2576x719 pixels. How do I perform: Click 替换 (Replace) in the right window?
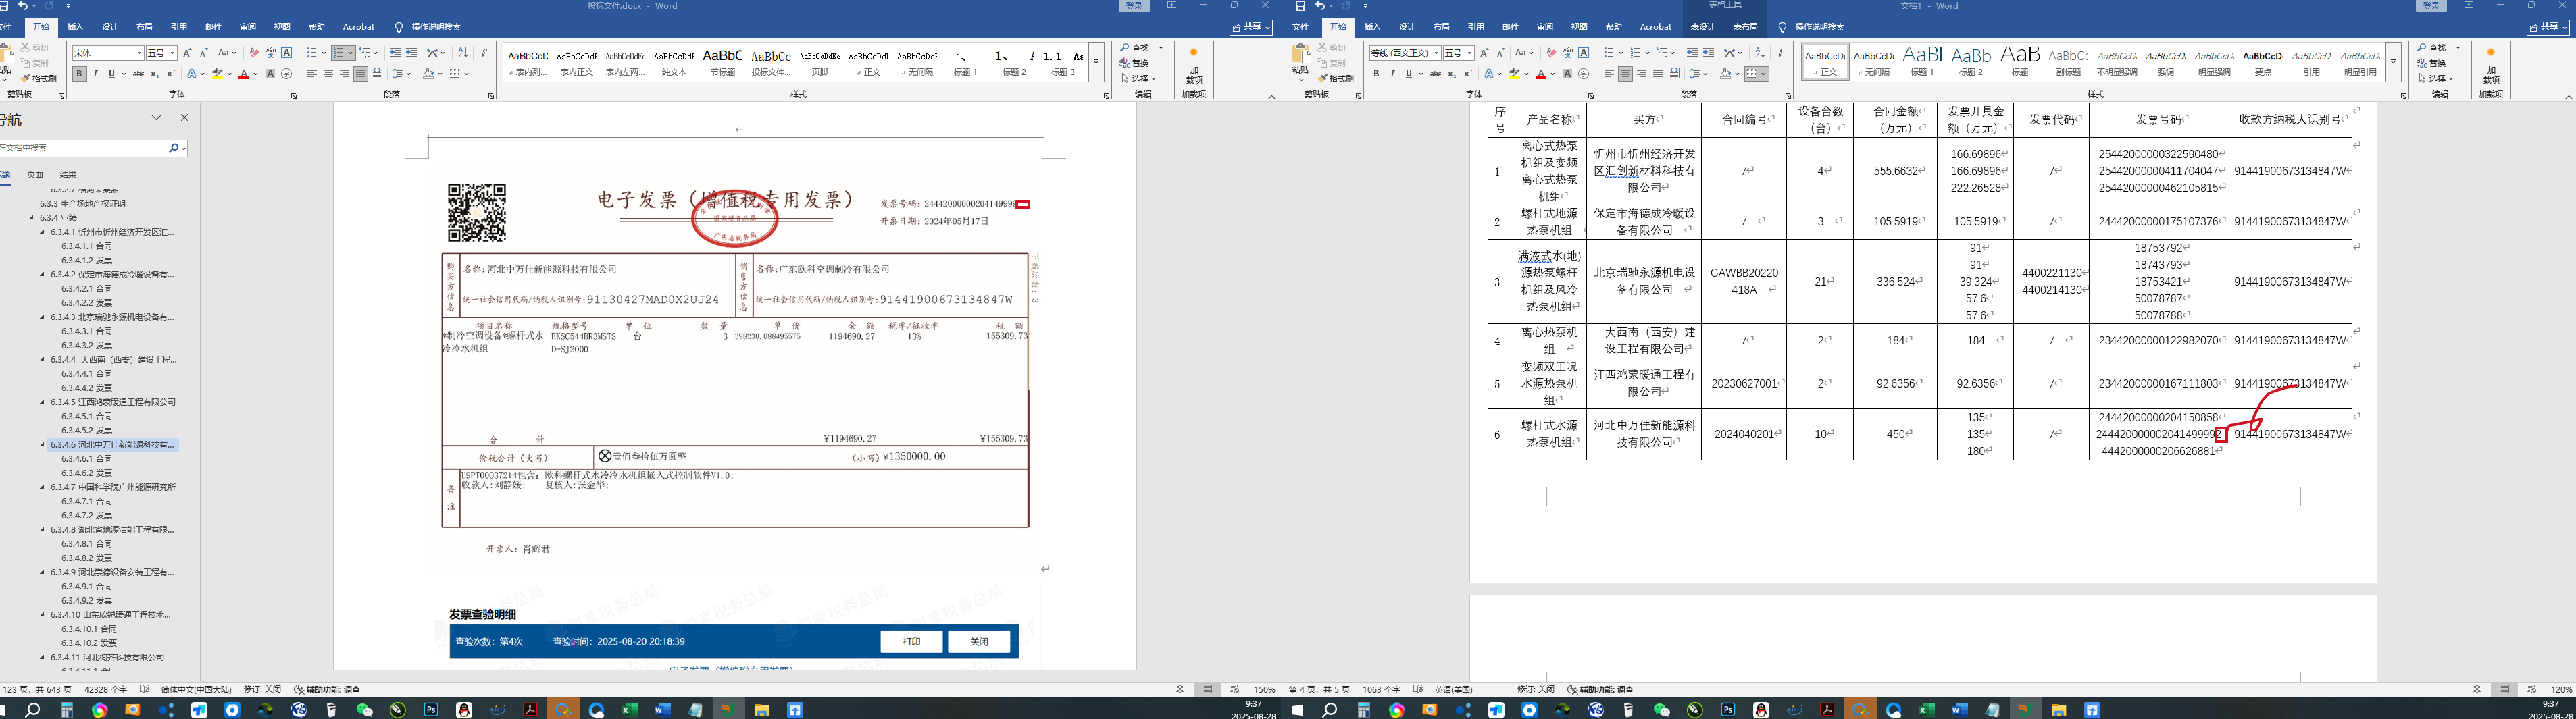[x=2432, y=63]
